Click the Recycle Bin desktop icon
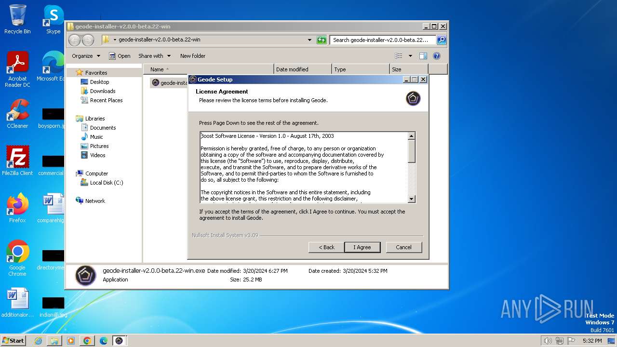The image size is (617, 347). (x=17, y=19)
